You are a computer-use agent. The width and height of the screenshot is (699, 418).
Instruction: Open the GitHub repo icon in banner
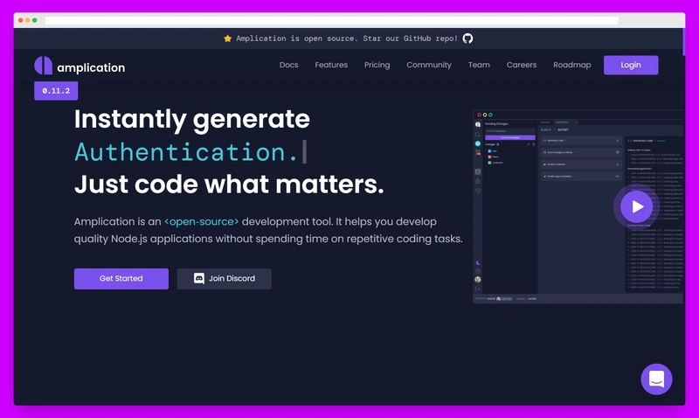pyautogui.click(x=467, y=38)
